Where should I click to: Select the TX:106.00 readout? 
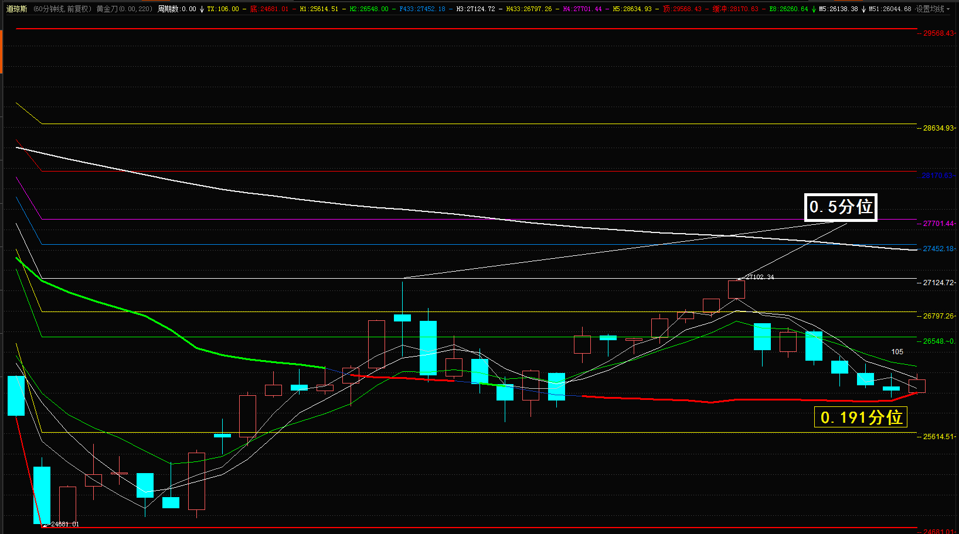[223, 9]
